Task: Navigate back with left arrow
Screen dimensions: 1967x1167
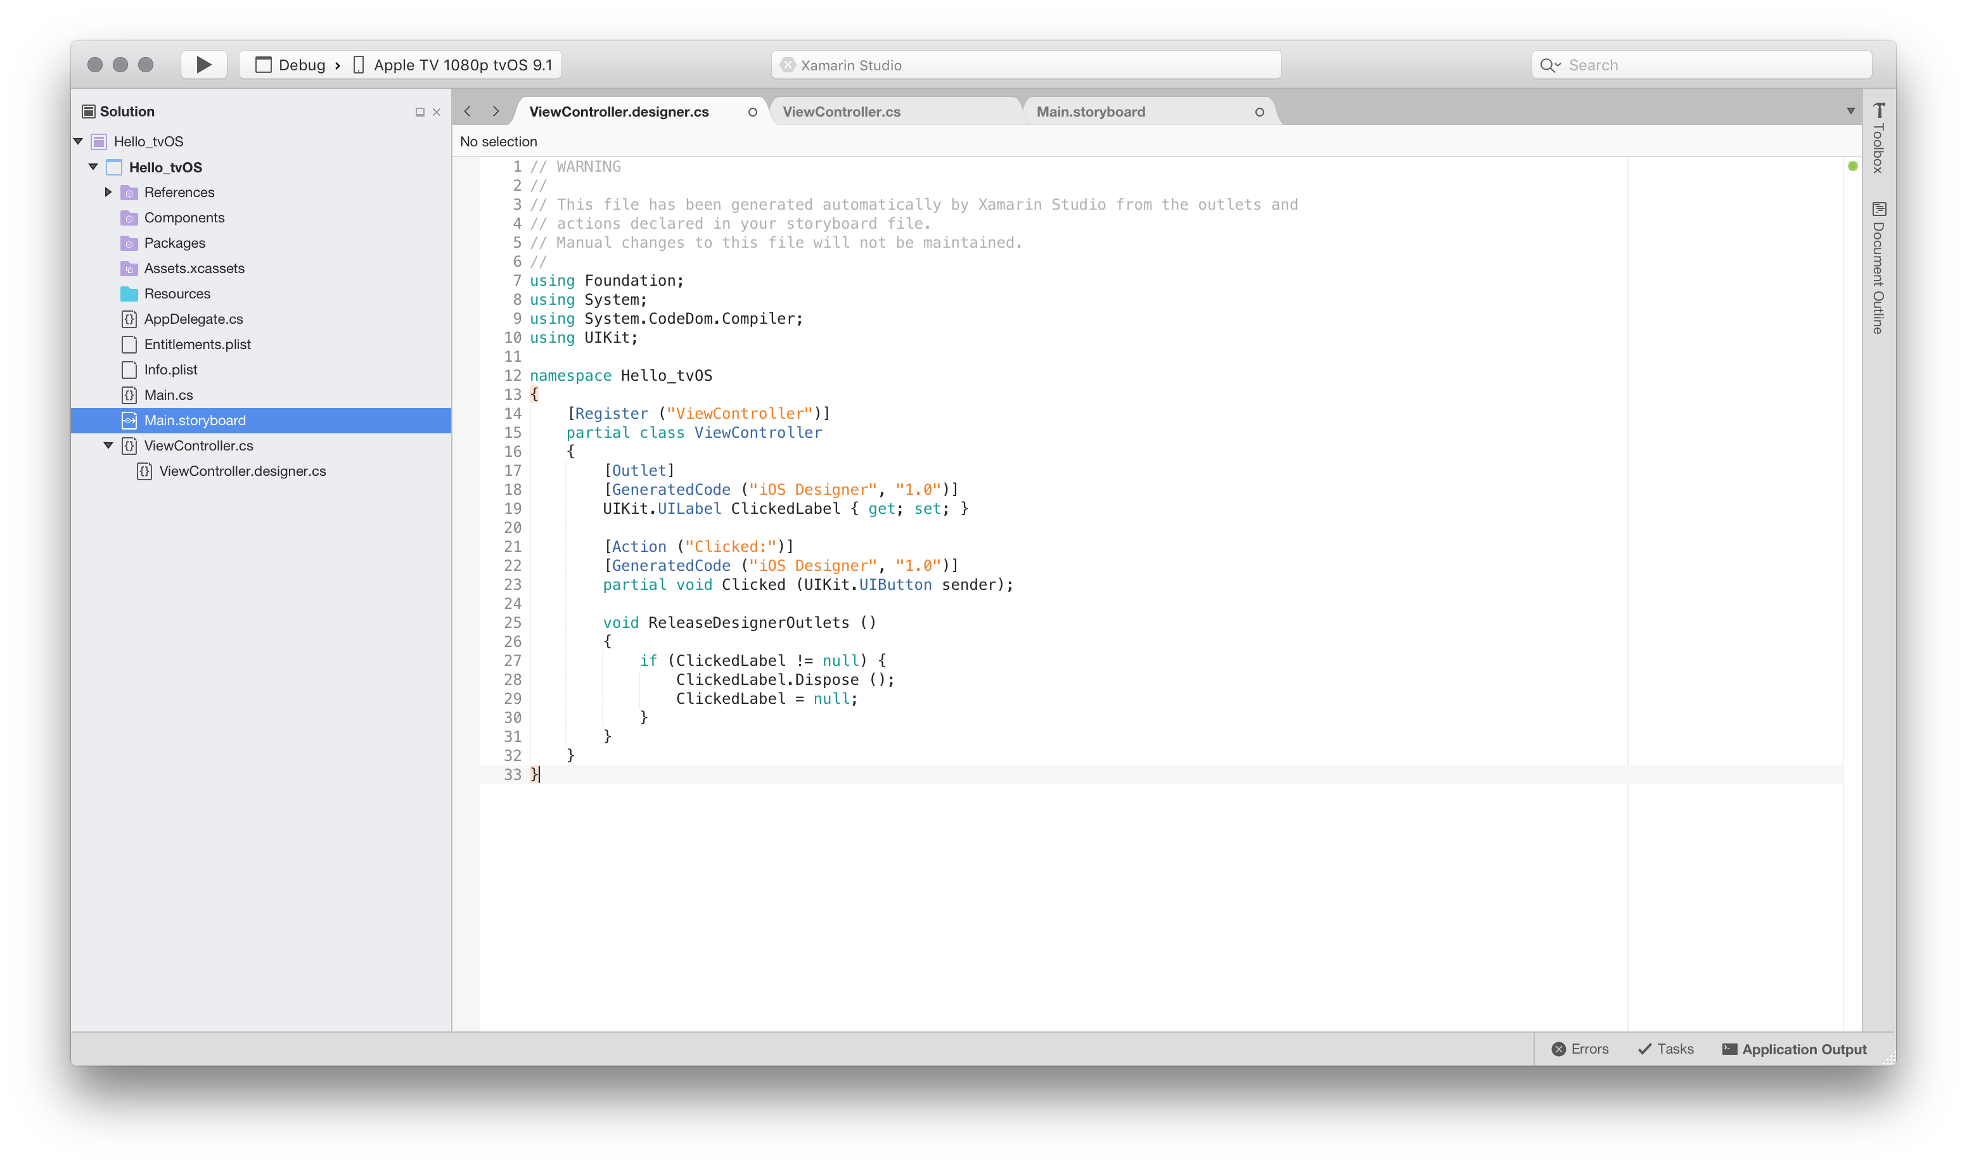Action: [468, 112]
